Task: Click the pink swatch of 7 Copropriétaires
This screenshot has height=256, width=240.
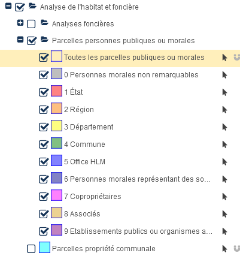Action: [56, 195]
